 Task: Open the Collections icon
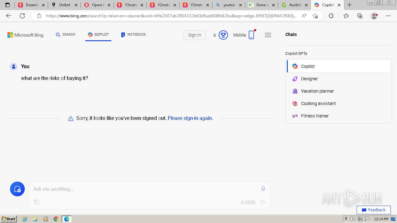(x=360, y=16)
